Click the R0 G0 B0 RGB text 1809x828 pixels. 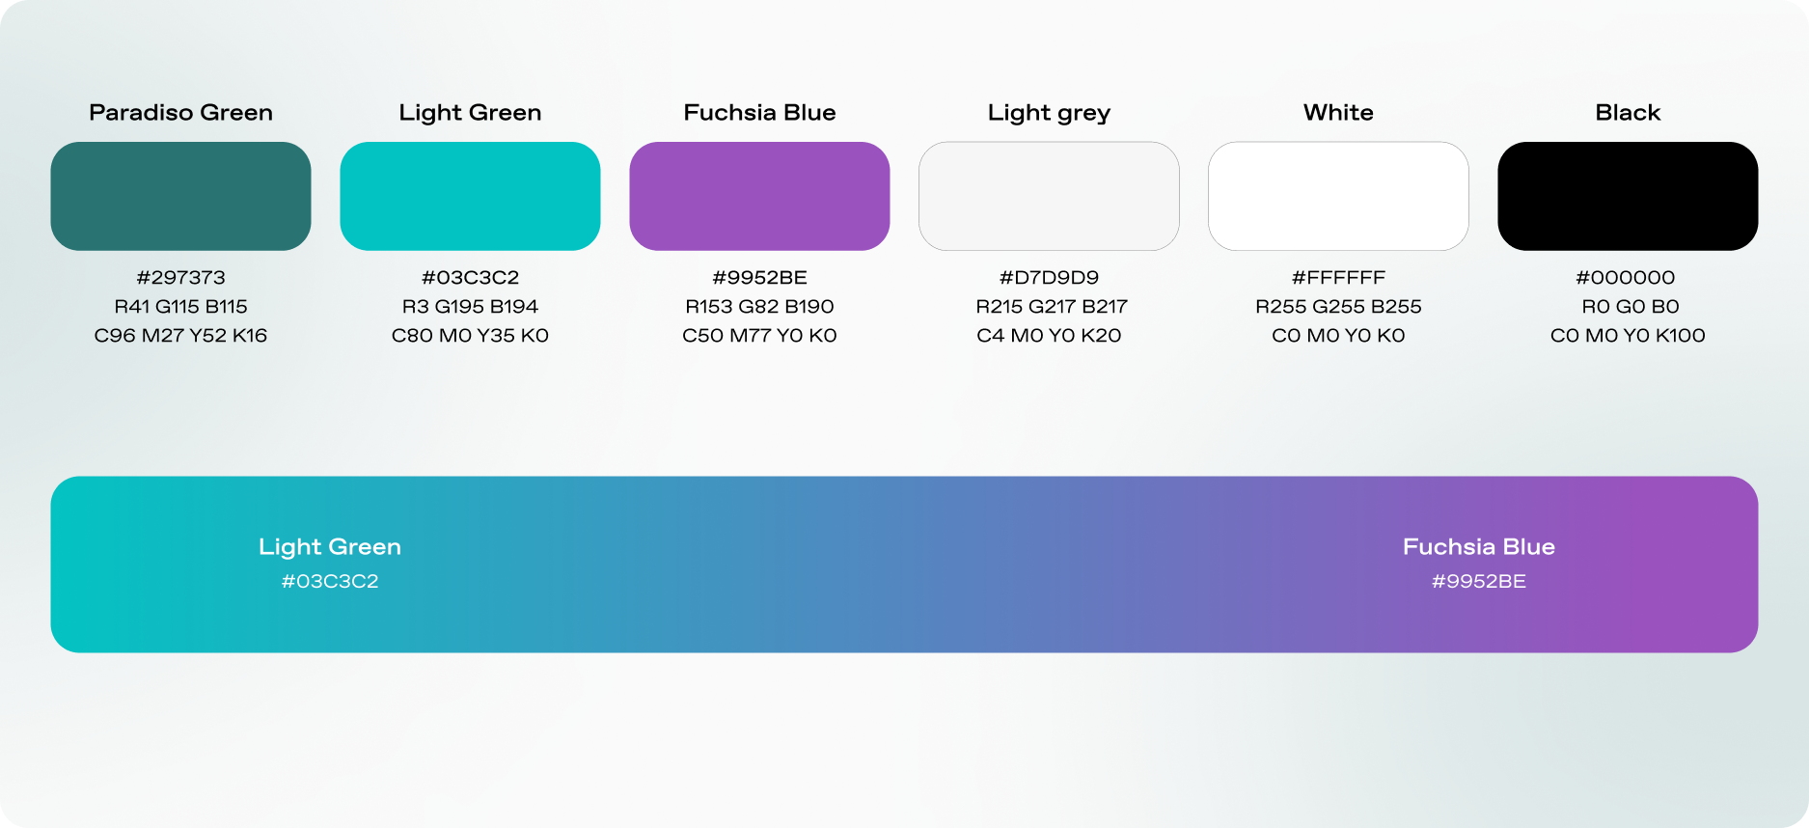1630,307
